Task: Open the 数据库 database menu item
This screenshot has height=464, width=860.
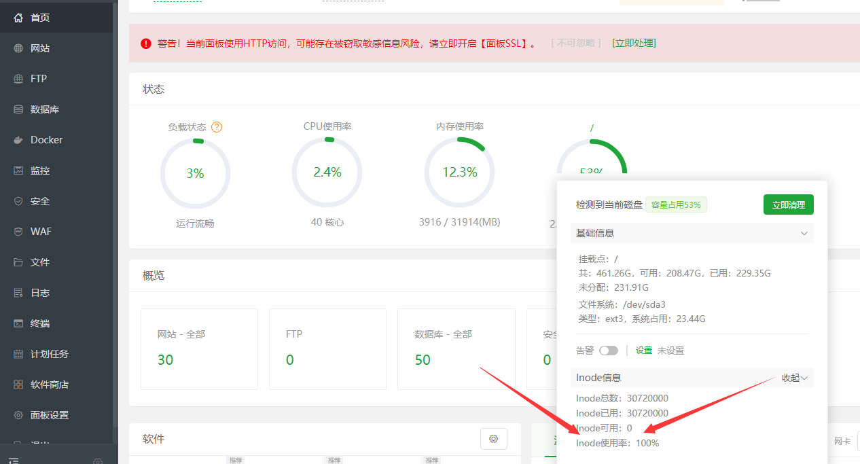Action: coord(56,109)
